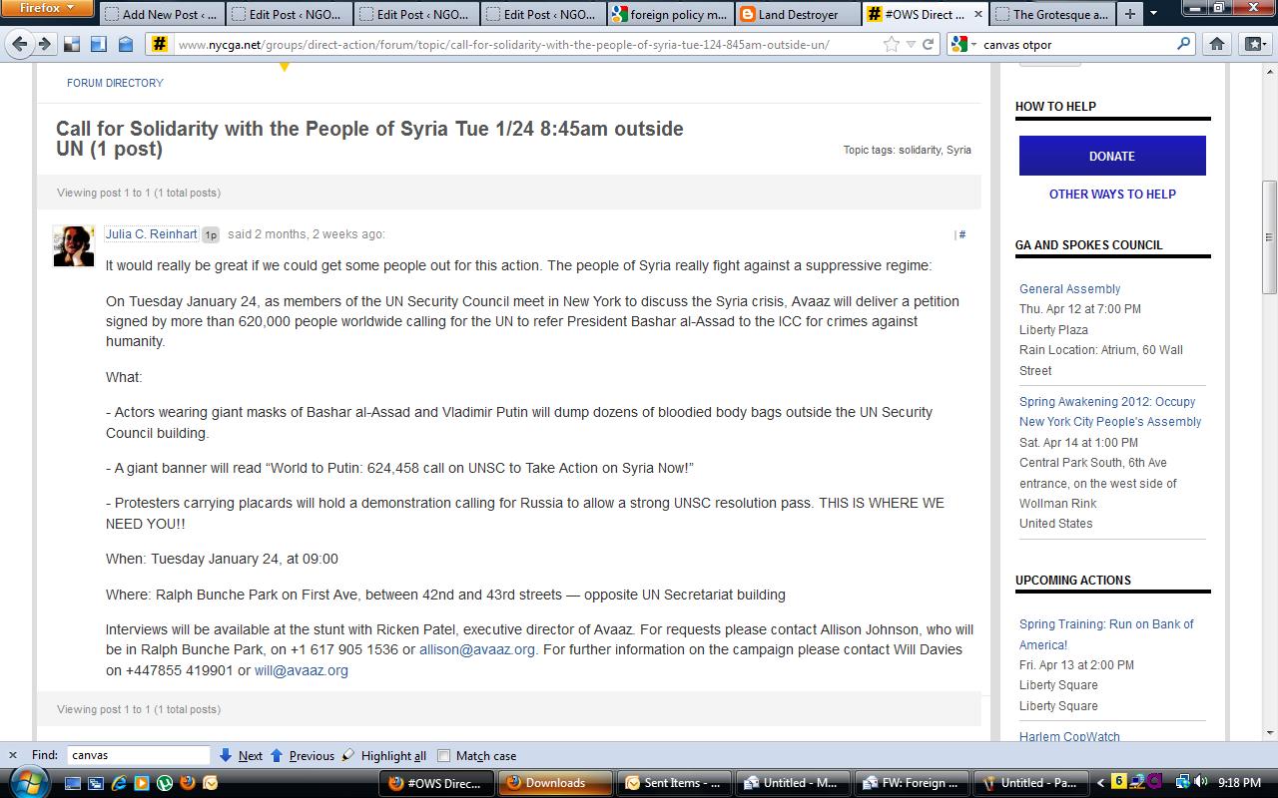This screenshot has height=798, width=1278.
Task: Launch Windows Media Player from quick launch
Action: click(x=142, y=783)
